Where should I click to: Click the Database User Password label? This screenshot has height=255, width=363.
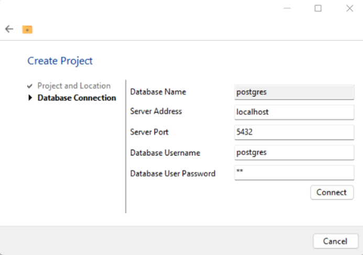[173, 173]
